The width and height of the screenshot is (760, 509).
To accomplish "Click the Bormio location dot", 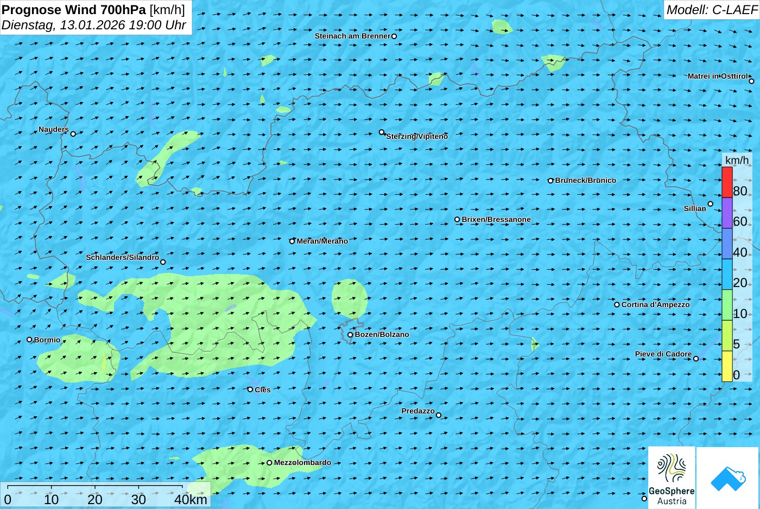I will pos(29,340).
